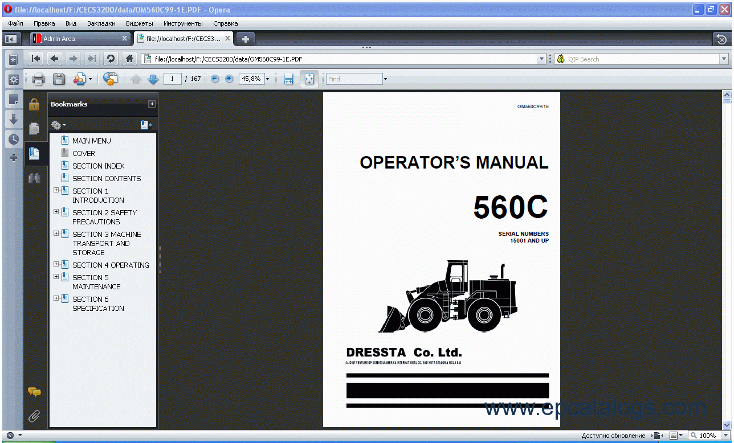Open the search binoculars pane icon
Image resolution: width=734 pixels, height=443 pixels.
(x=34, y=178)
